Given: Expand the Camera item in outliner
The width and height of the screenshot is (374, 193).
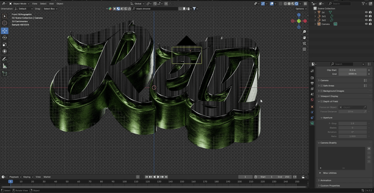Looking at the screenshot, I should pyautogui.click(x=315, y=24).
